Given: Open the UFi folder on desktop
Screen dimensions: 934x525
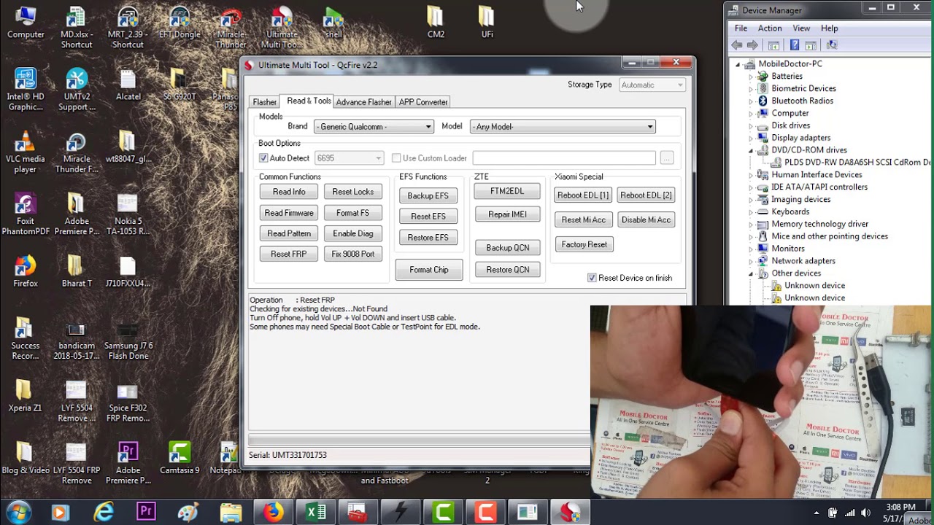Looking at the screenshot, I should pos(487,23).
